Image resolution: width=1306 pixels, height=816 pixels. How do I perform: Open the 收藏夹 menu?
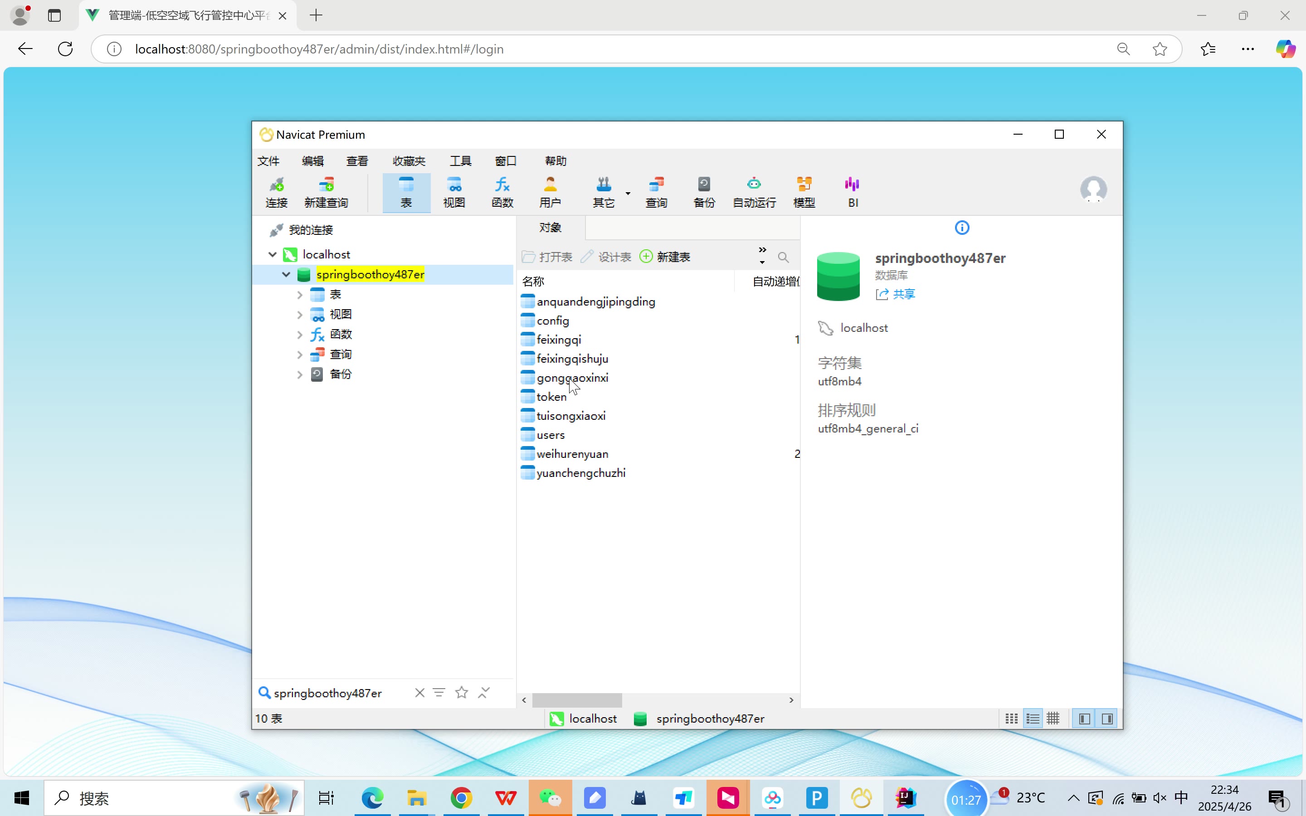(x=409, y=161)
